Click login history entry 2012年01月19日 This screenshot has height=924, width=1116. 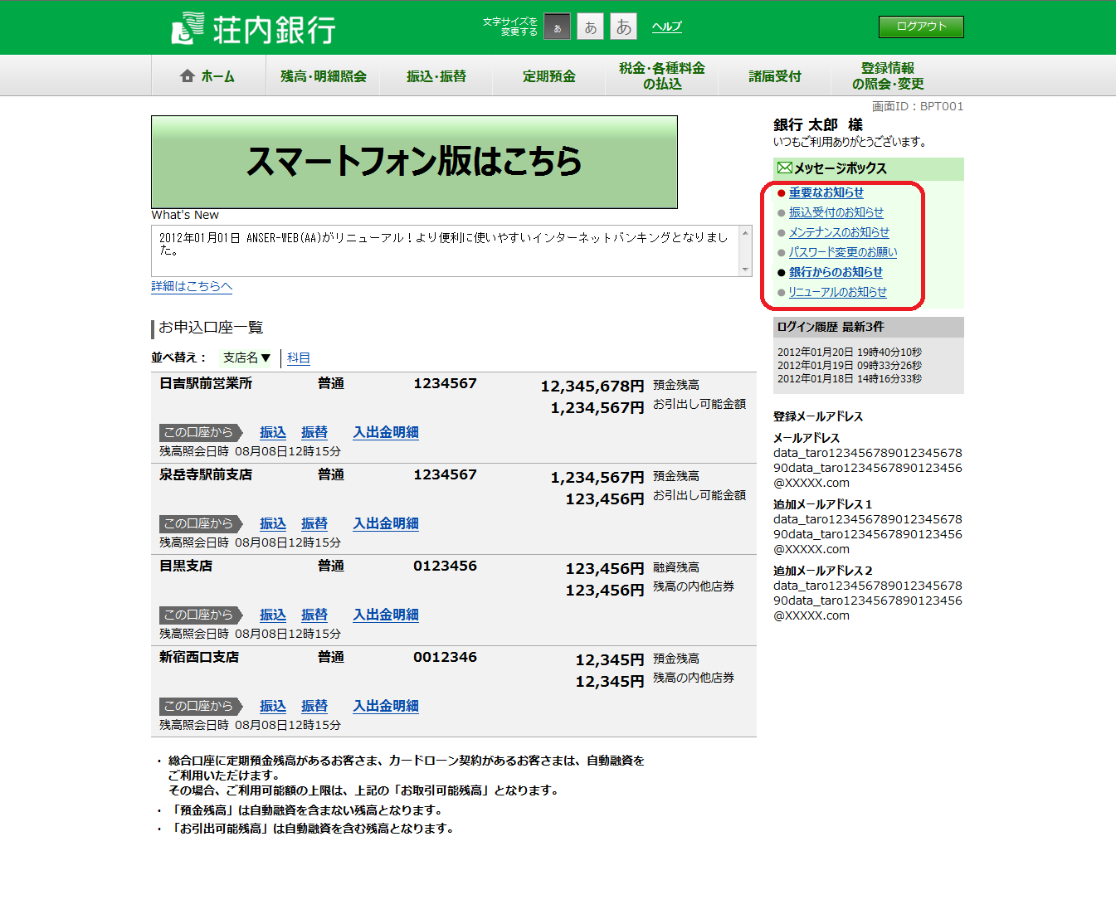coord(850,366)
